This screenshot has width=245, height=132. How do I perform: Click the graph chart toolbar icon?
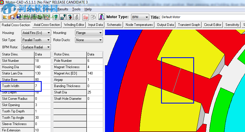[47, 17]
